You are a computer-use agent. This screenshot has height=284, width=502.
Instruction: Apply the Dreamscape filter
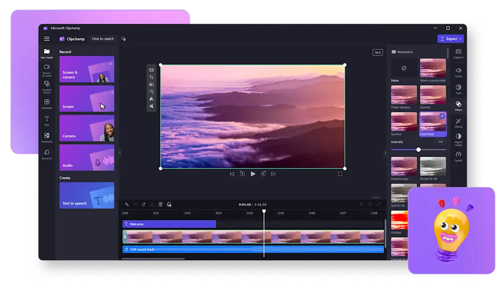(x=404, y=166)
